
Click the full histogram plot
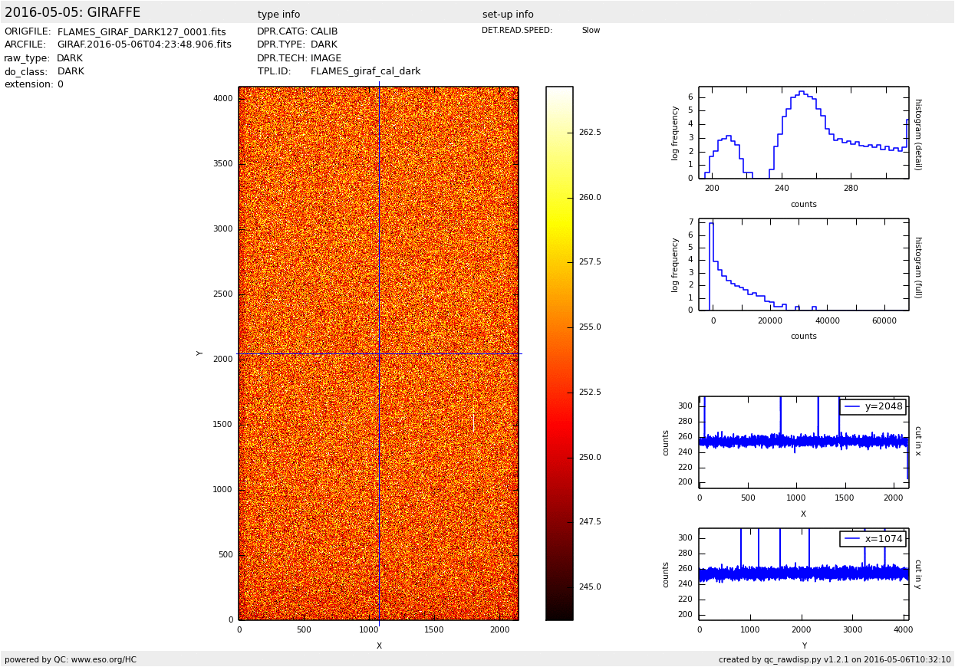click(x=803, y=264)
